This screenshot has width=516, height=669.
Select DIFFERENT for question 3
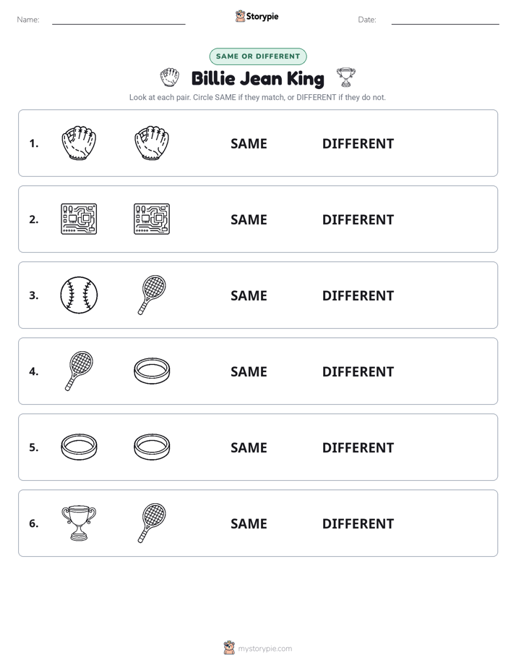tap(358, 295)
